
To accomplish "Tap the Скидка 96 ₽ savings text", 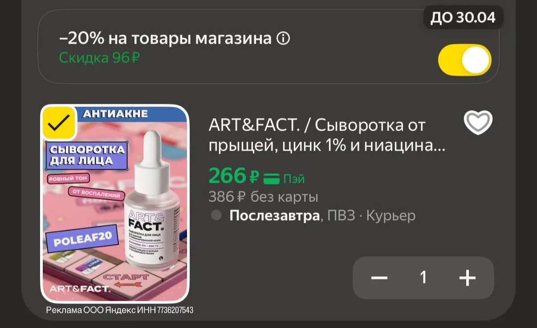I will coord(100,57).
